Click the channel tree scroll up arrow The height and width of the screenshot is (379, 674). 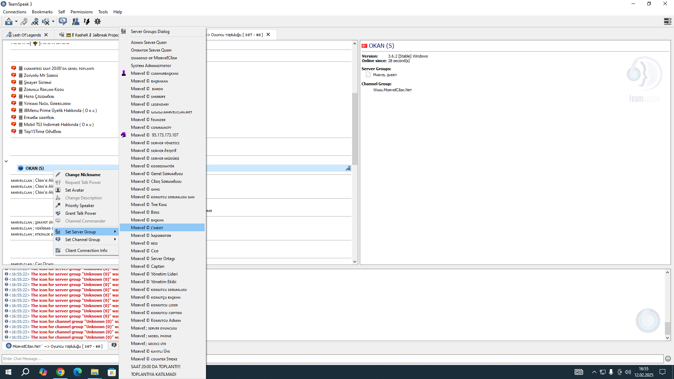point(355,44)
